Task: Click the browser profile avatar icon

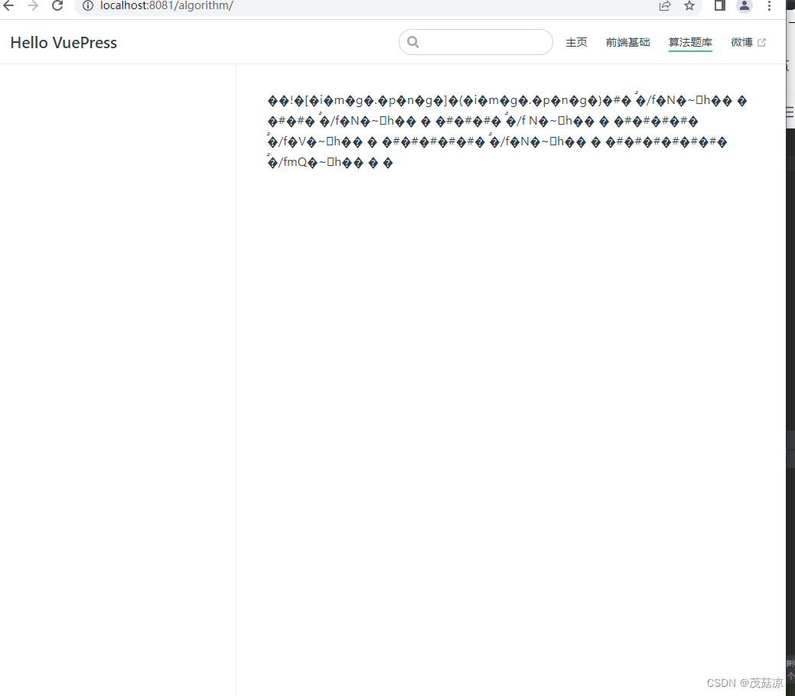Action: pyautogui.click(x=744, y=6)
